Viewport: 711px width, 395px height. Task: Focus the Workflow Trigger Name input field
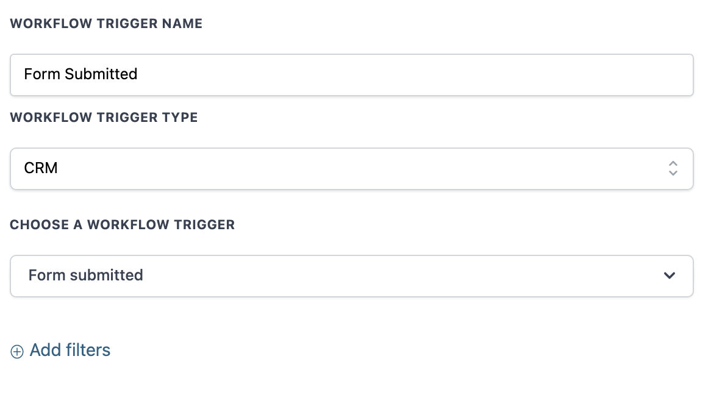pos(351,75)
